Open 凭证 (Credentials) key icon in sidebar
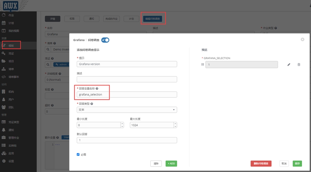 pos(3,54)
